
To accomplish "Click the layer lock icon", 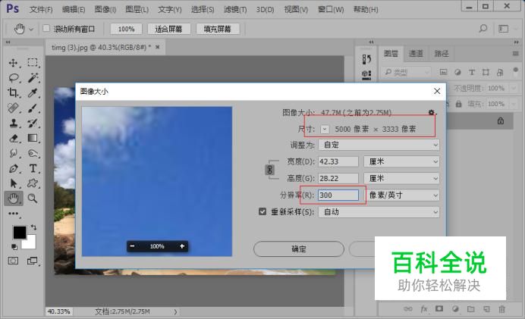I will [501, 120].
